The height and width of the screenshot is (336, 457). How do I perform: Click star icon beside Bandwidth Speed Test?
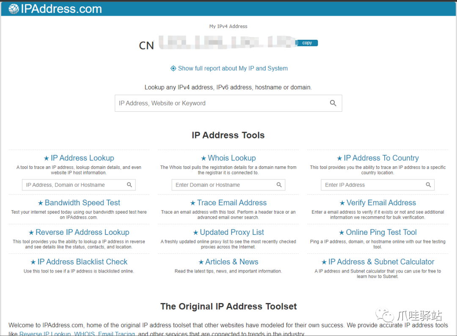coord(40,203)
